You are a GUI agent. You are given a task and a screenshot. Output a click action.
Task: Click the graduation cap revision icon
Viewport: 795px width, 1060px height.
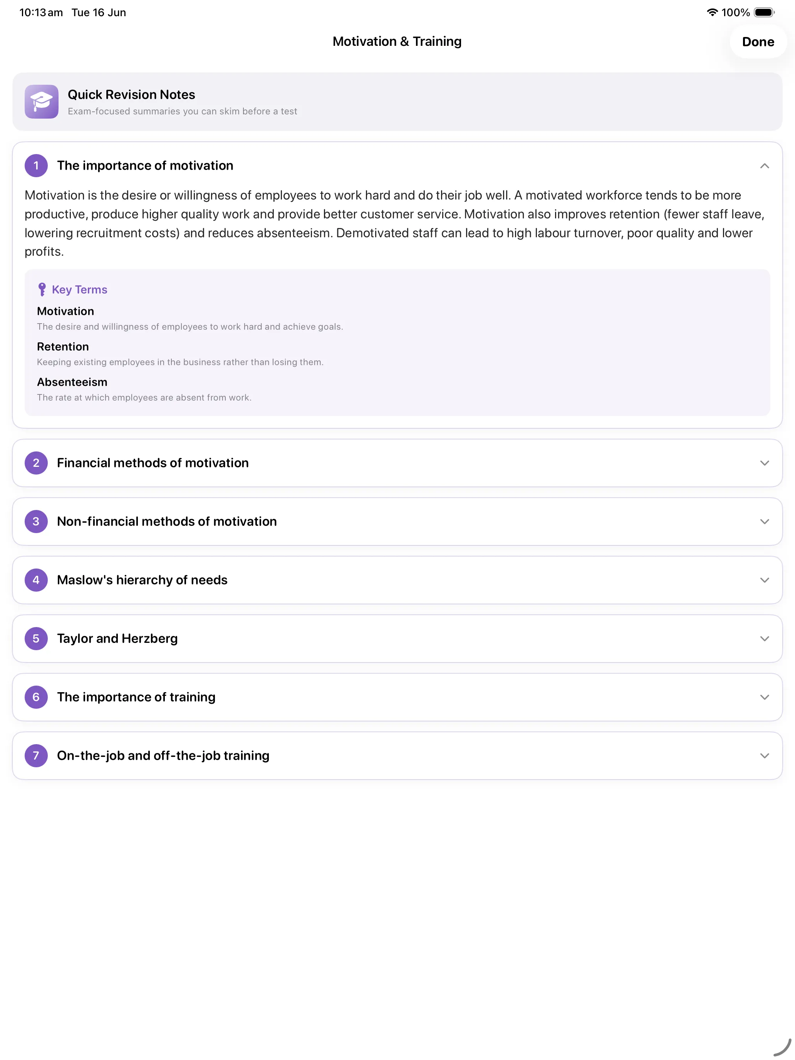(x=42, y=102)
